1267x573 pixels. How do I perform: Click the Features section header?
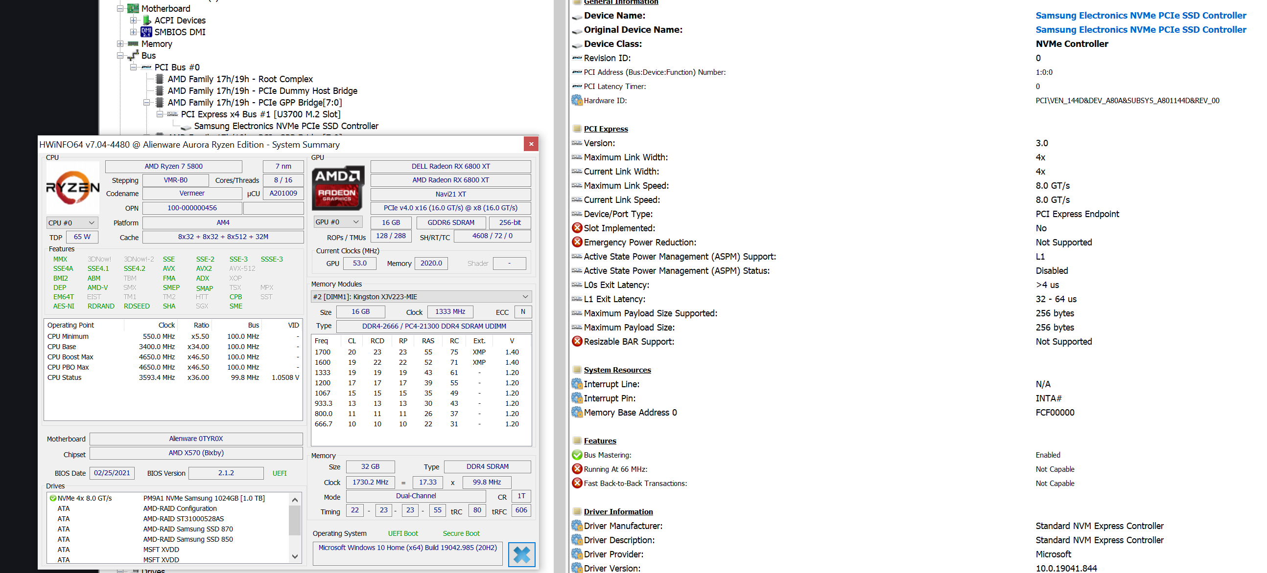pyautogui.click(x=600, y=441)
